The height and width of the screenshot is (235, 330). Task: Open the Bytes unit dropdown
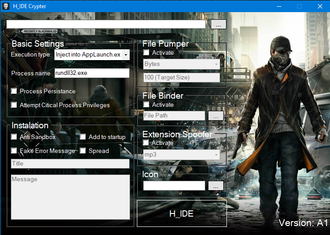[x=181, y=64]
